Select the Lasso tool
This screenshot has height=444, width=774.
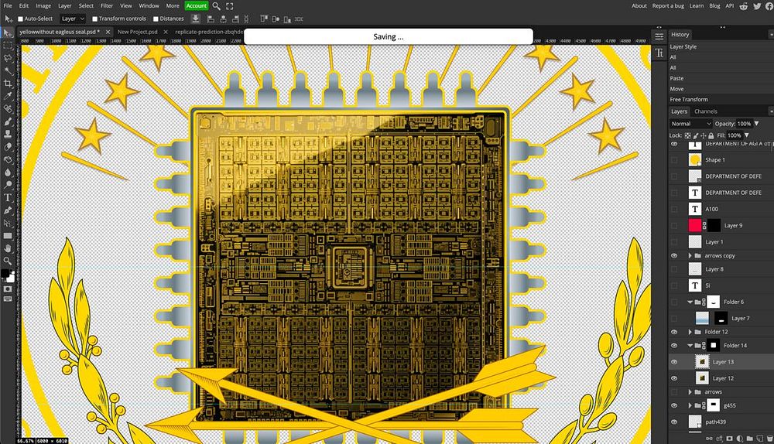[x=8, y=58]
